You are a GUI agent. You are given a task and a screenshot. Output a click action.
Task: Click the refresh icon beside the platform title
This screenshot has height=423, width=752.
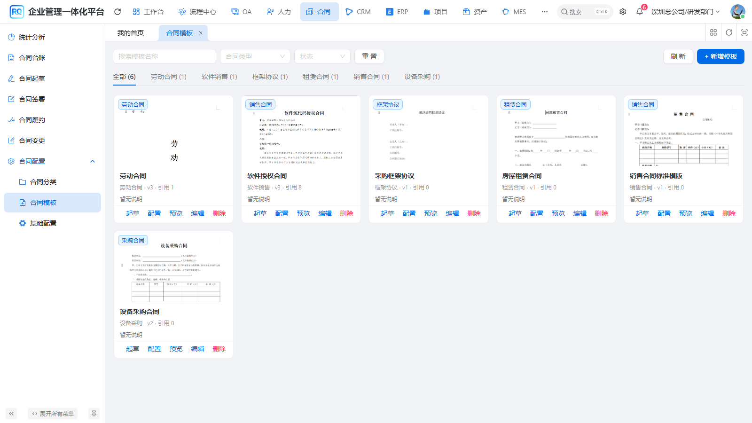(x=117, y=12)
